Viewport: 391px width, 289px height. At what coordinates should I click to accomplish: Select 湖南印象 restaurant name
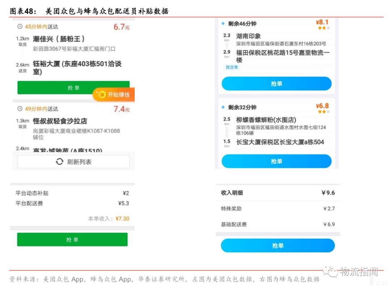[248, 36]
